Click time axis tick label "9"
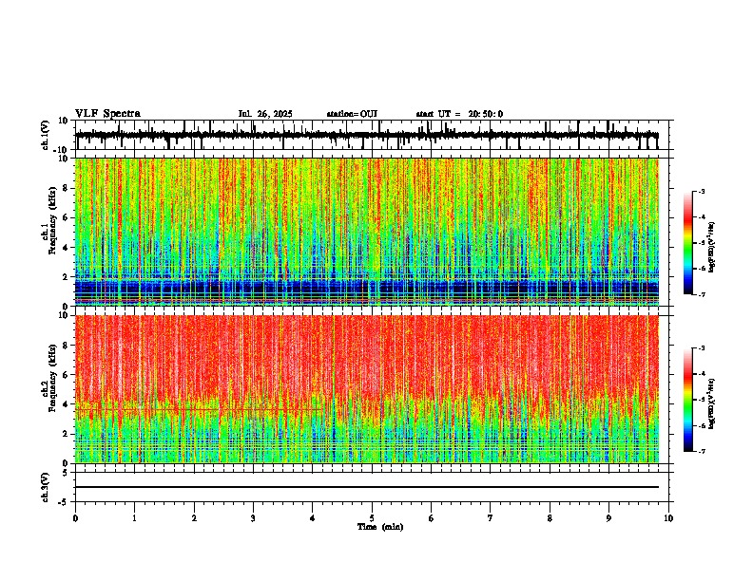Image resolution: width=753 pixels, height=581 pixels. click(608, 518)
